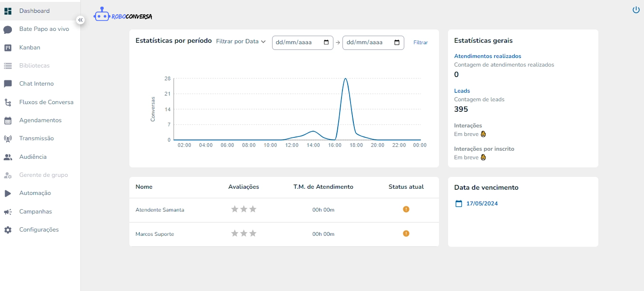Click Marcos Suporte orange status indicator
The height and width of the screenshot is (291, 644).
(406, 233)
